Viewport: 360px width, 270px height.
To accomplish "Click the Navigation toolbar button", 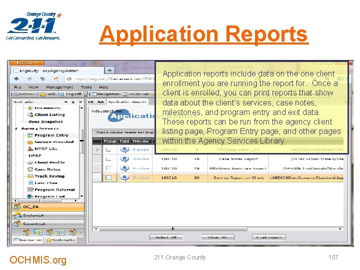I will (x=105, y=94).
